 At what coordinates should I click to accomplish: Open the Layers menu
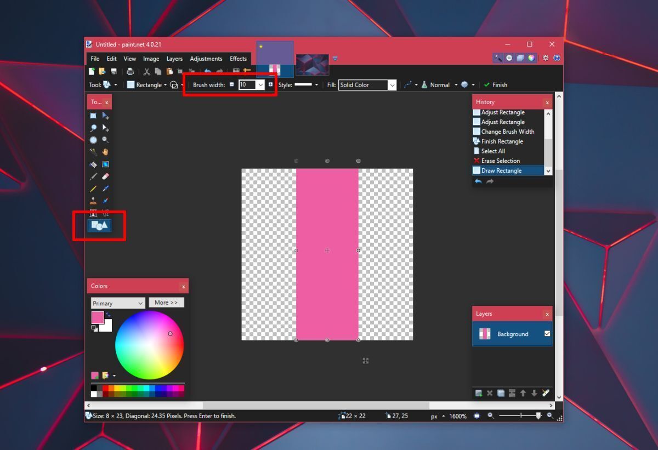pyautogui.click(x=174, y=59)
